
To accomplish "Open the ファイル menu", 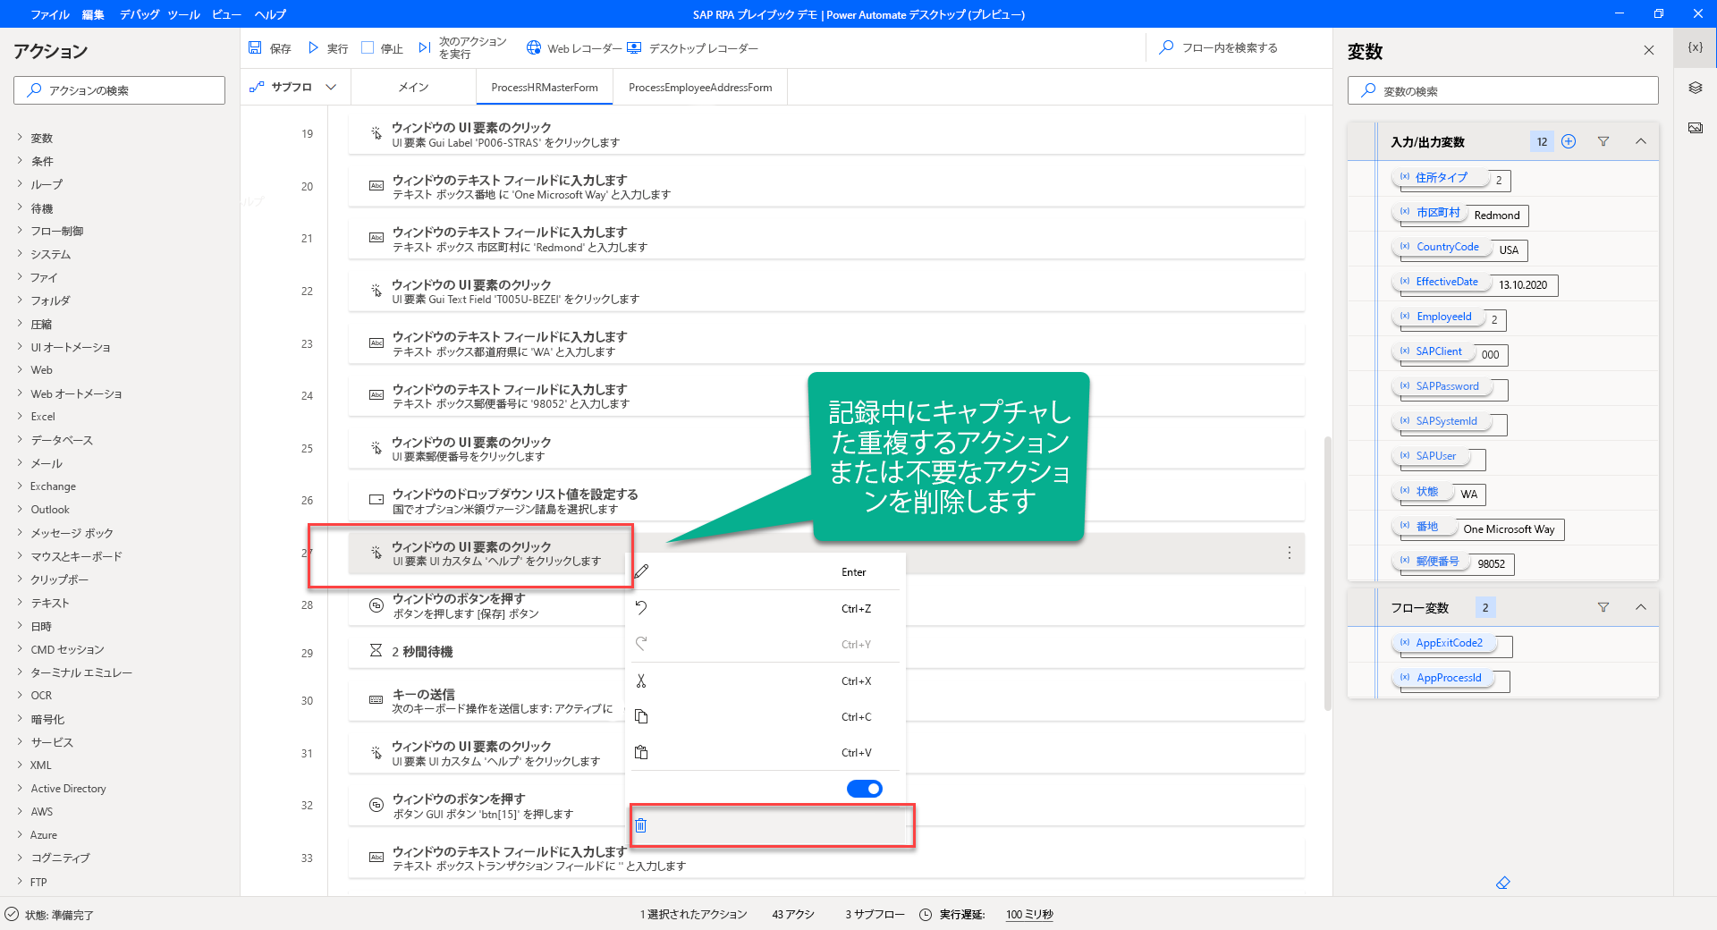I will tap(50, 14).
